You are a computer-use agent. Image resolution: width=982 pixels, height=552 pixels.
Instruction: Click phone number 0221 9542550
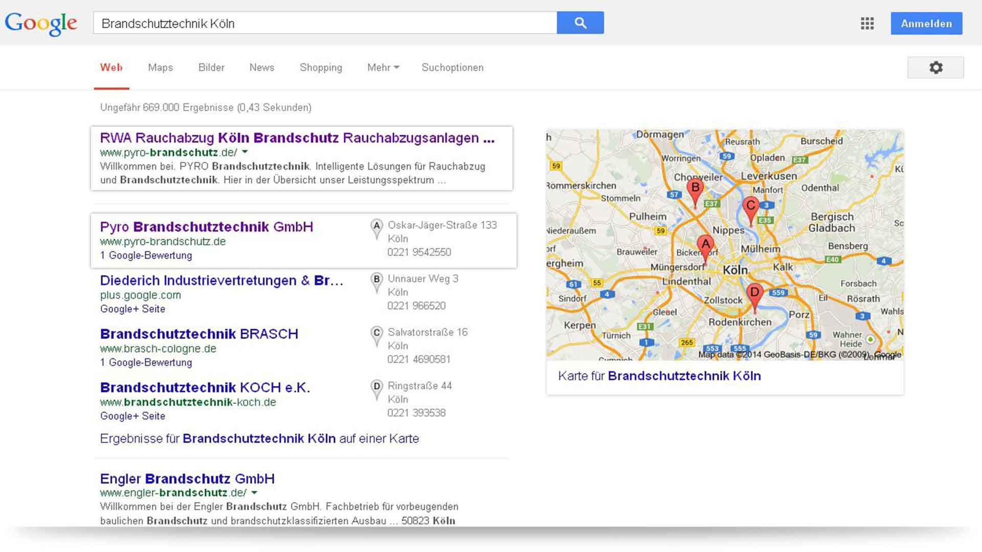(419, 252)
